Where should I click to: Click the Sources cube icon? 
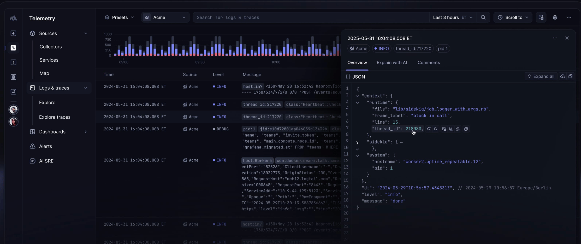click(32, 33)
